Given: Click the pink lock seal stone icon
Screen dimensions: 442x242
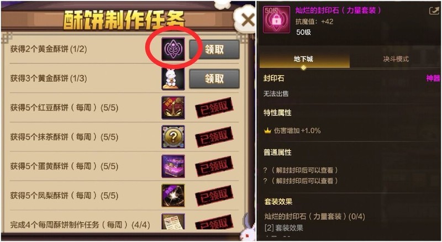Looking at the screenshot, I should pos(276,20).
